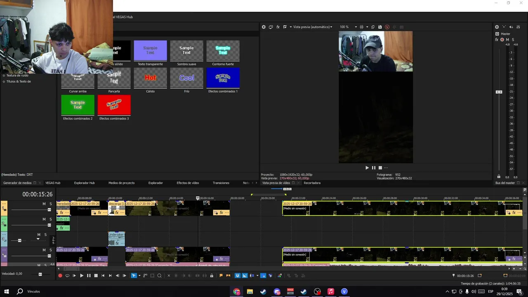Toggle snapping magnet icon

tap(238, 276)
